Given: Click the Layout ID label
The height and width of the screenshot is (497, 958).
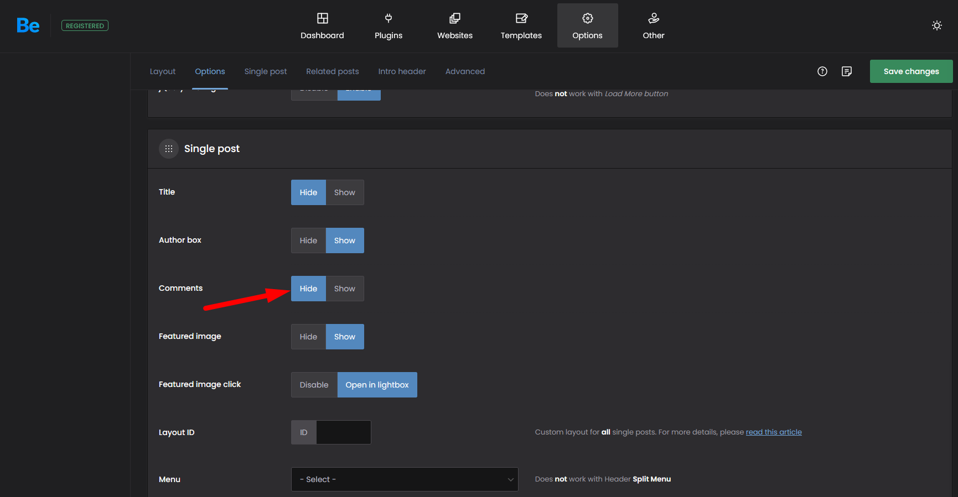Looking at the screenshot, I should (177, 432).
